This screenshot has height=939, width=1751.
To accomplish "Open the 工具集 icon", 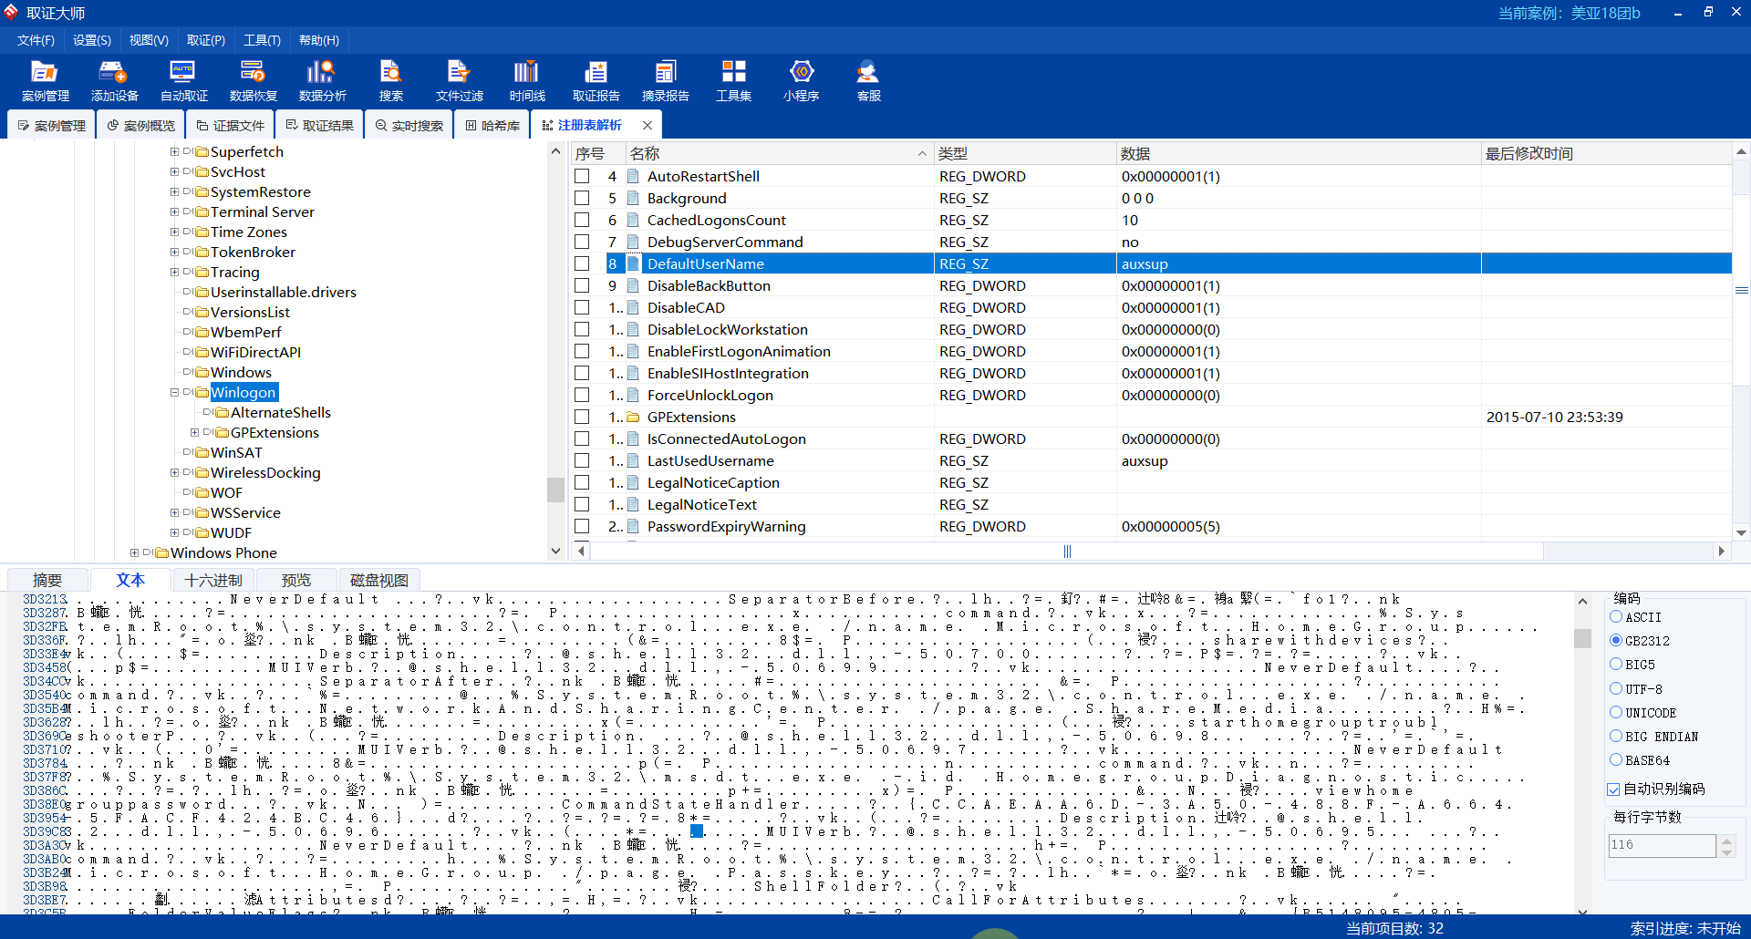I will click(x=733, y=80).
